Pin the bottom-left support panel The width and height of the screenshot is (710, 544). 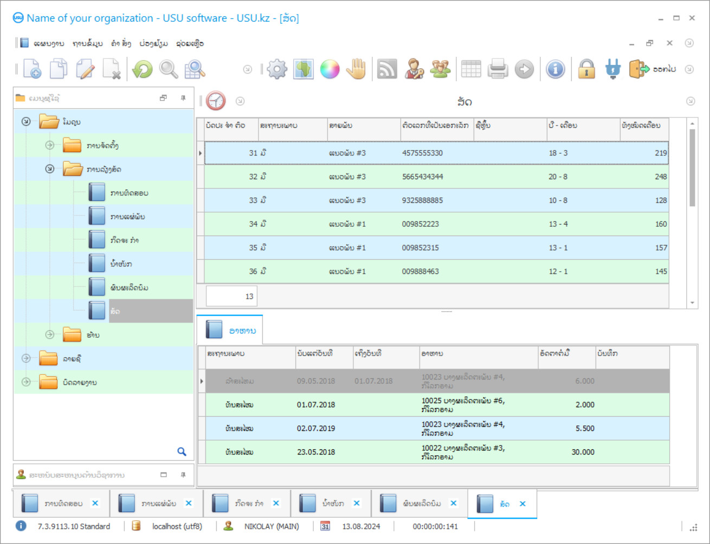(x=183, y=475)
